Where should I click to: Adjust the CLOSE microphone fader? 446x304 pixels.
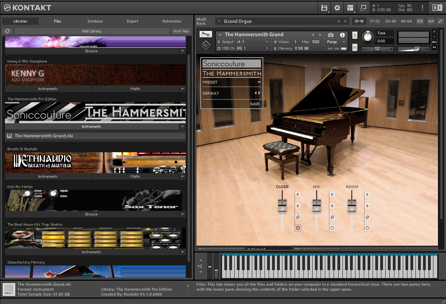(282, 206)
